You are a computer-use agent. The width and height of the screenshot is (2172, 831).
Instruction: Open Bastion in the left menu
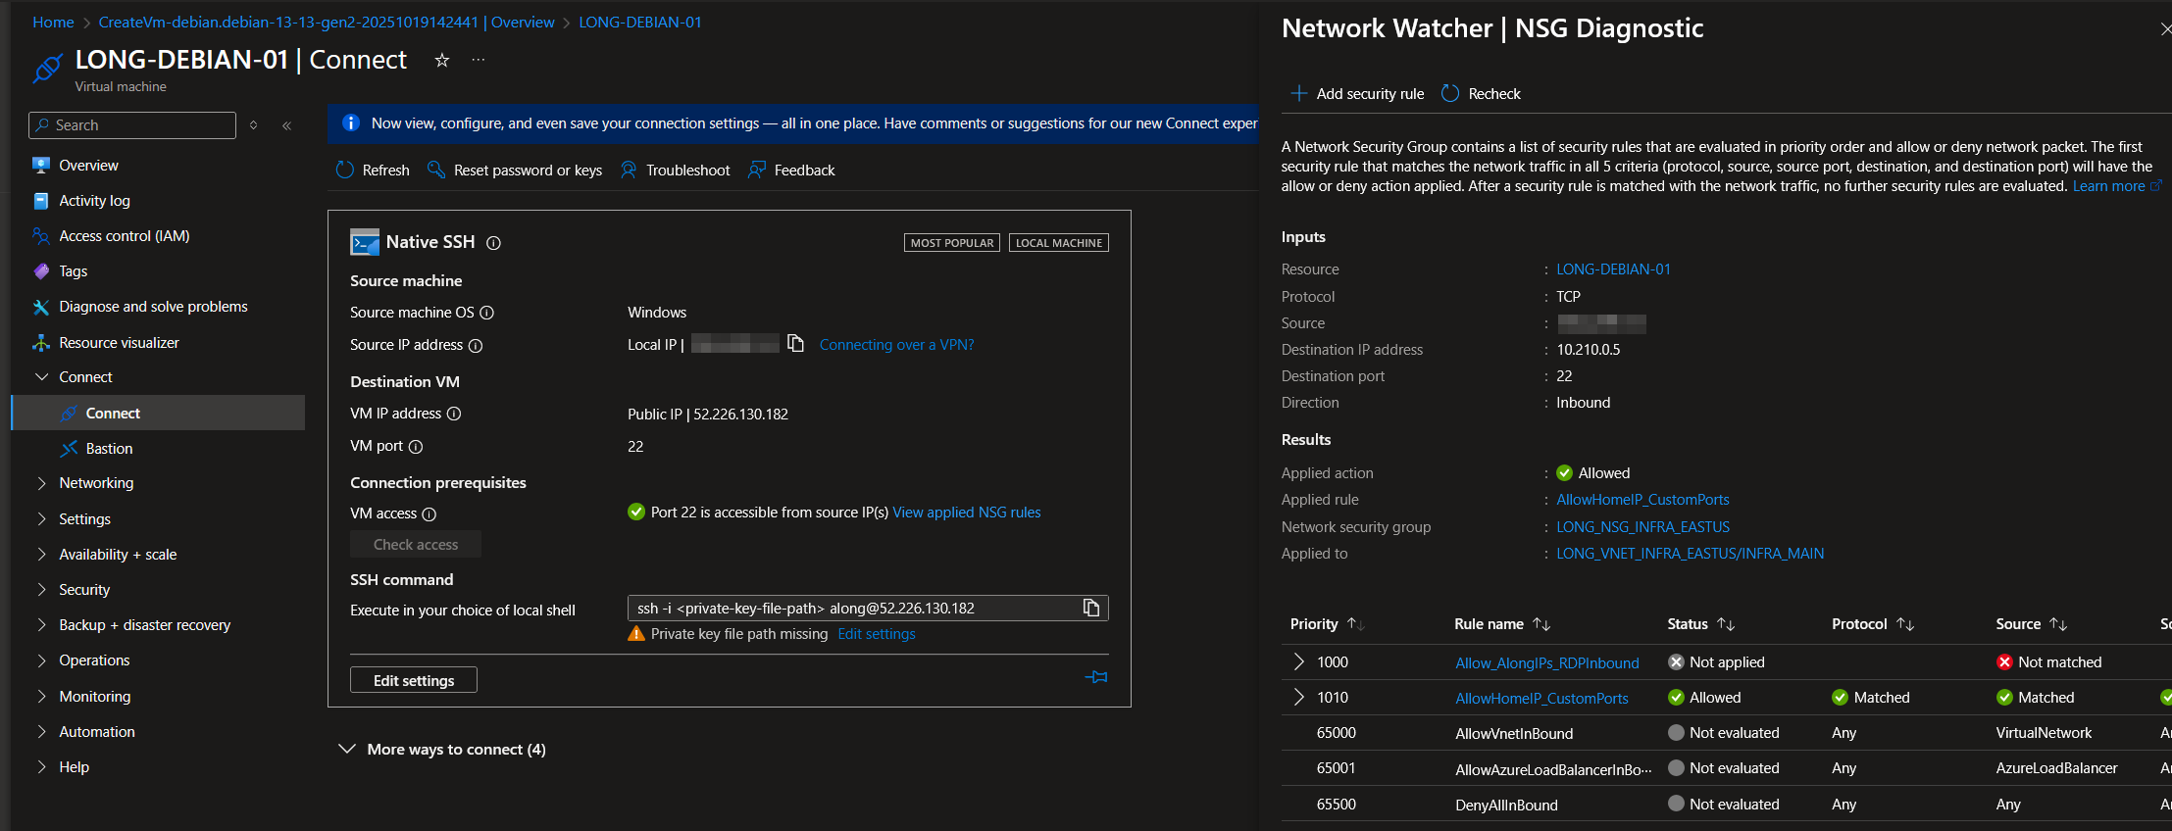point(109,449)
